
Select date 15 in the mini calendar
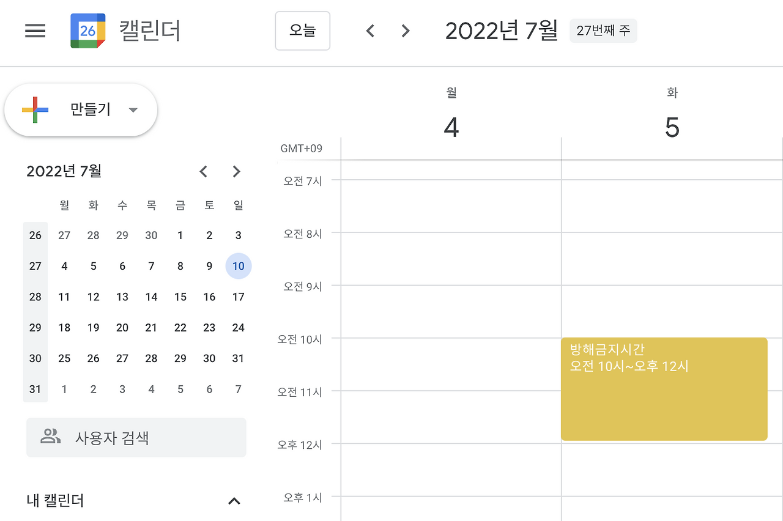[x=180, y=297]
